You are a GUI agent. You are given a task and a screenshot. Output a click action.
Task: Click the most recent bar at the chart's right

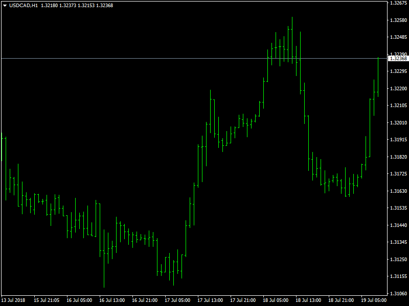click(x=378, y=77)
